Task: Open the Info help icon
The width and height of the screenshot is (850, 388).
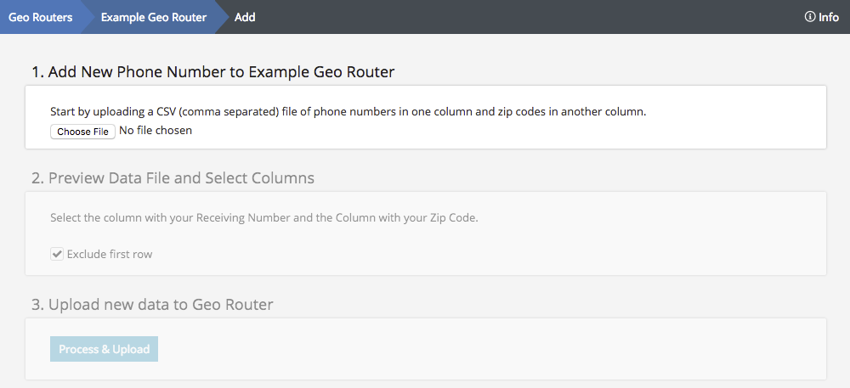Action: 822,17
